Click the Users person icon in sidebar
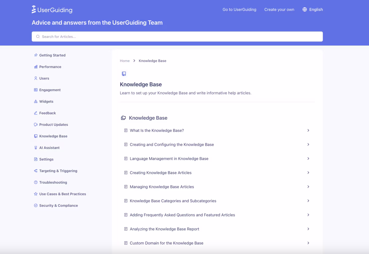 (35, 78)
